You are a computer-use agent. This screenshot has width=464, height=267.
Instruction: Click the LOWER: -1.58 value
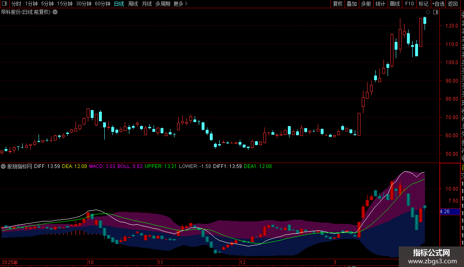pos(195,166)
